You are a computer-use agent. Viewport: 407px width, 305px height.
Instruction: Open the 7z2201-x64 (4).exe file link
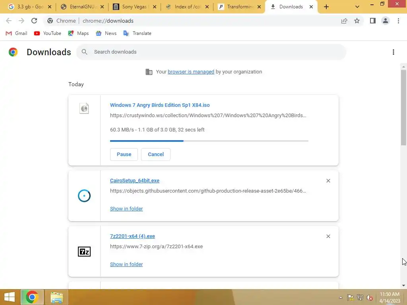tap(132, 236)
